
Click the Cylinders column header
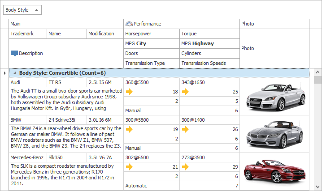[x=210, y=53]
